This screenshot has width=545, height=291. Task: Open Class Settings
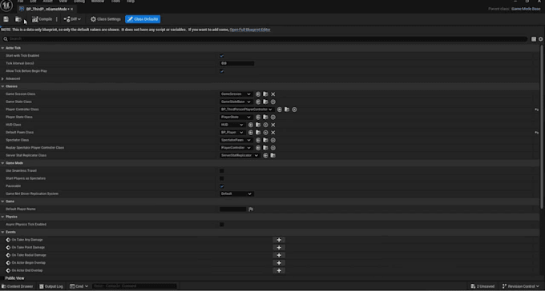tap(106, 19)
